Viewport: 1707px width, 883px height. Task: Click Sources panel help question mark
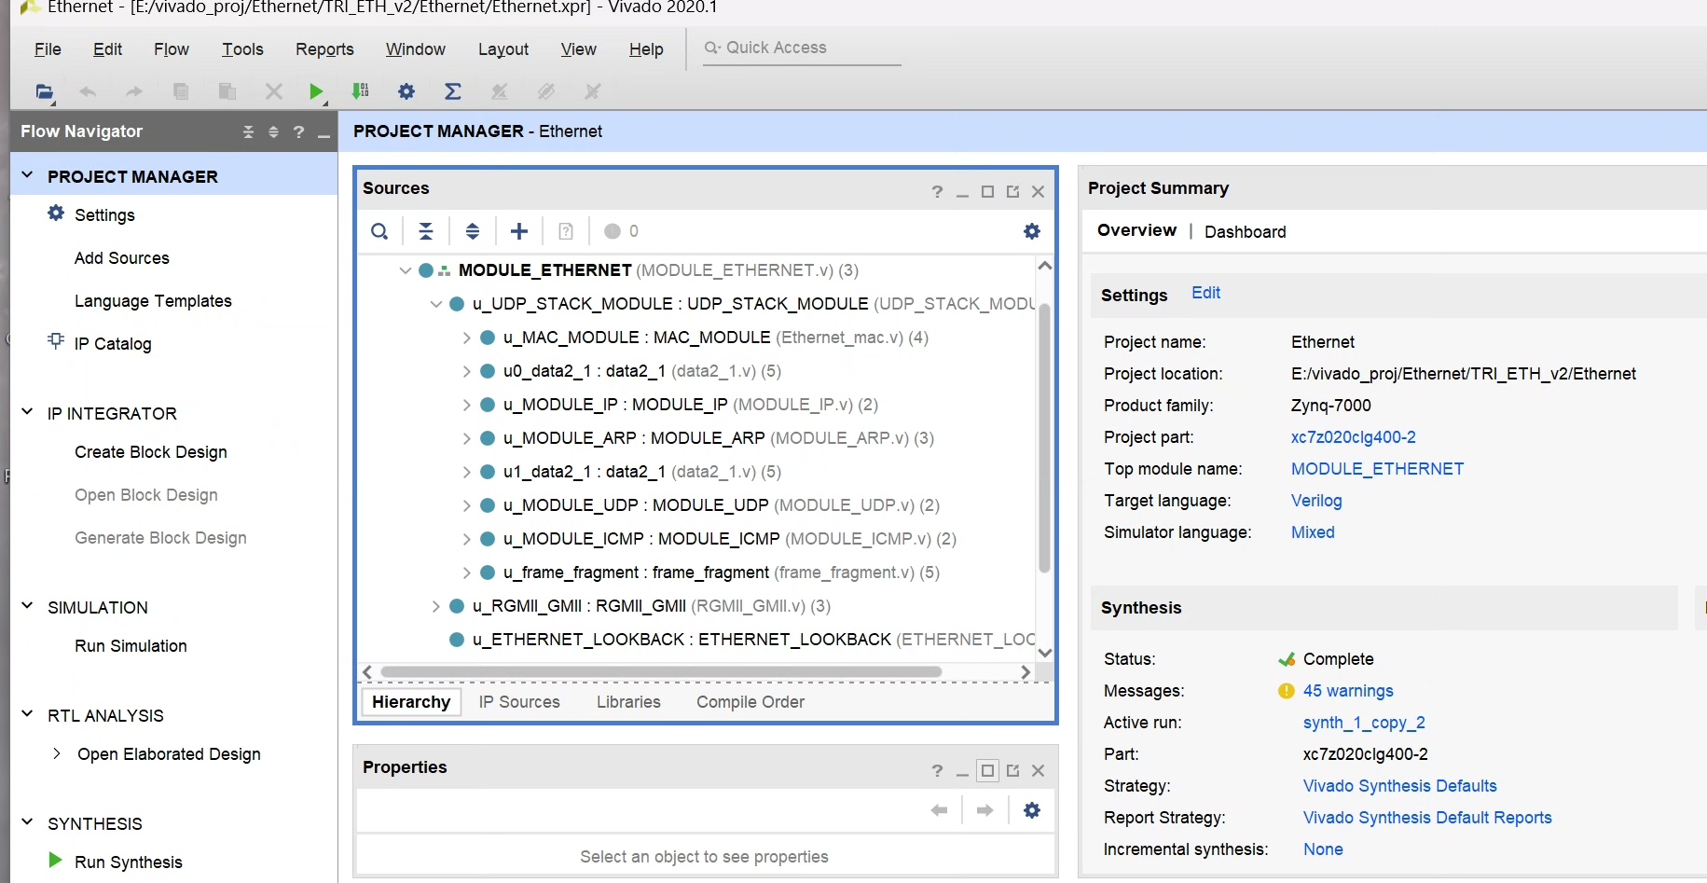point(937,192)
